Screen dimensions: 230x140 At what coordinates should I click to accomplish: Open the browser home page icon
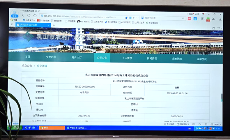coord(35,15)
